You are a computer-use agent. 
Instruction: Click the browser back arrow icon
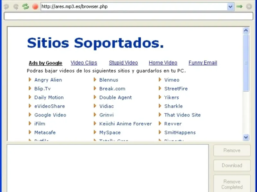6,7
